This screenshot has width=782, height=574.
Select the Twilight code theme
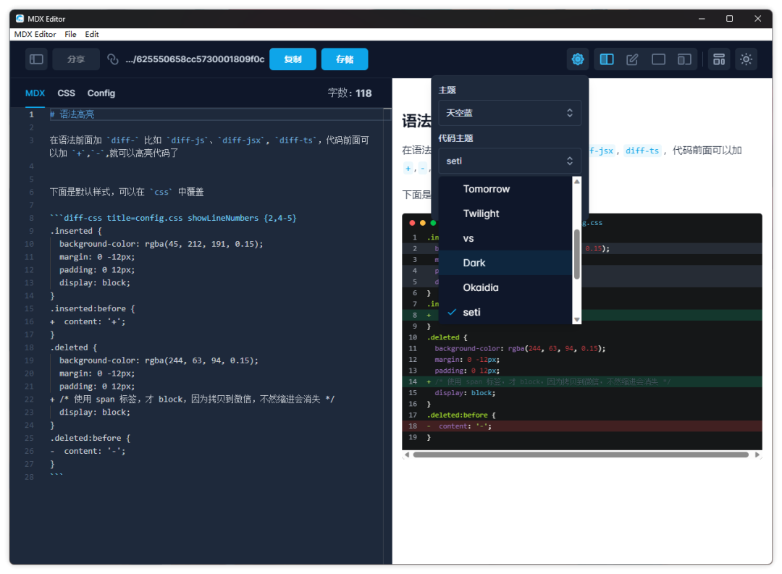505,214
